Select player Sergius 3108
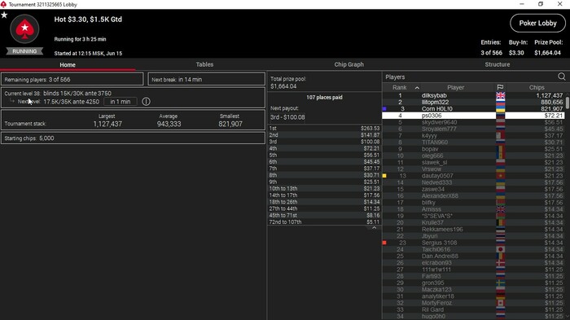 [x=473, y=243]
